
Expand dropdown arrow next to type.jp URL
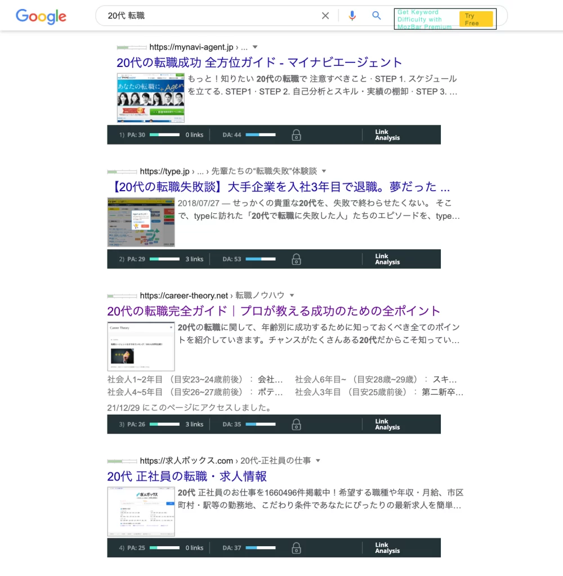(x=324, y=171)
